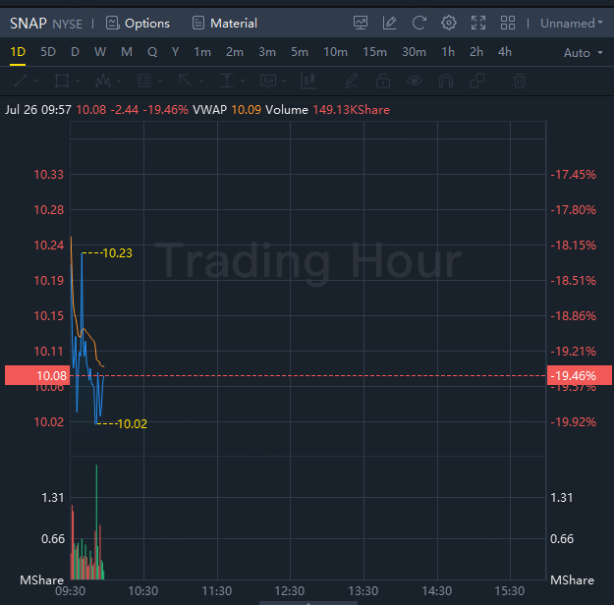Click the -19.46% change label on right axis
Screen dimensions: 614x605
(580, 375)
